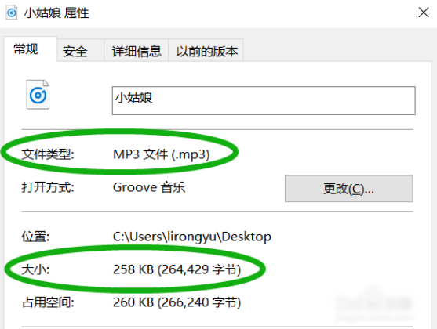
Task: Click the Groove 音乐 text
Action: click(x=149, y=187)
